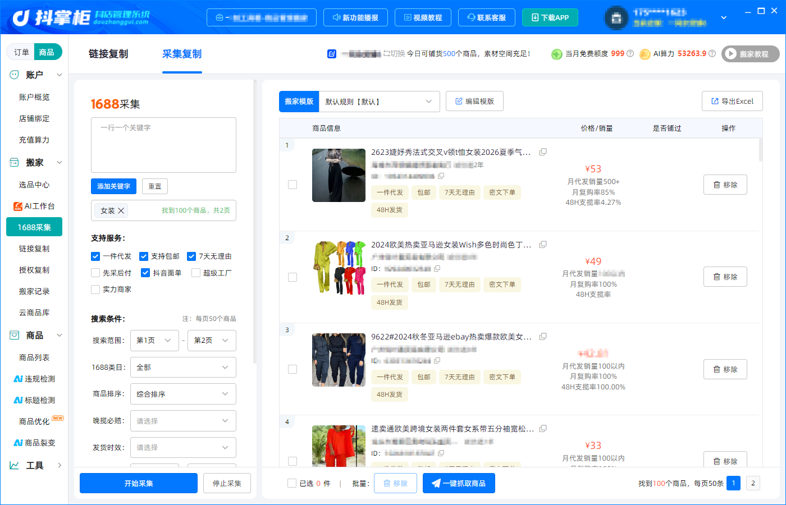The image size is (786, 505).
Task: Open 搬家记录 in the sidebar
Action: 34,291
